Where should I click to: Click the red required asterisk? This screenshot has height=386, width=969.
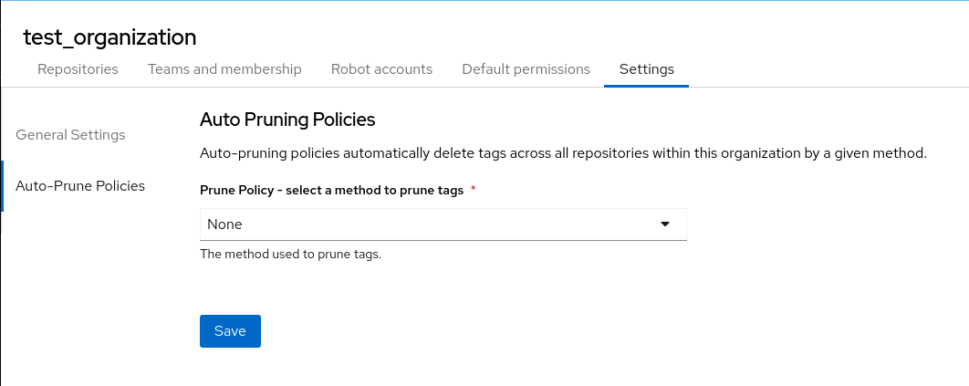[474, 189]
